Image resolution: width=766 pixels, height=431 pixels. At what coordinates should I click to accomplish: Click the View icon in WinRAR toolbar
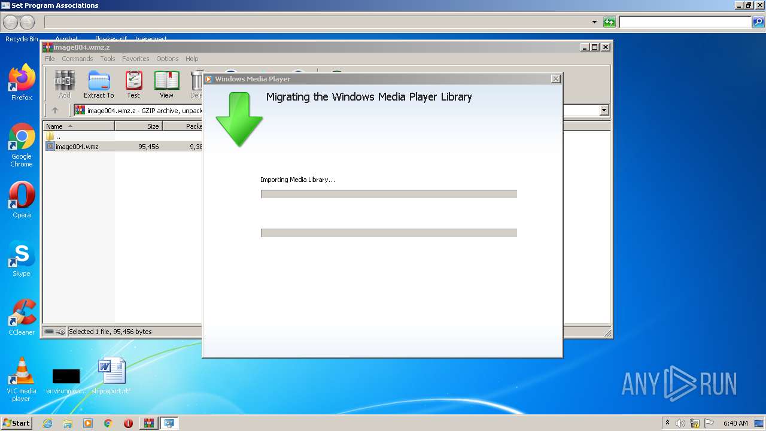166,84
